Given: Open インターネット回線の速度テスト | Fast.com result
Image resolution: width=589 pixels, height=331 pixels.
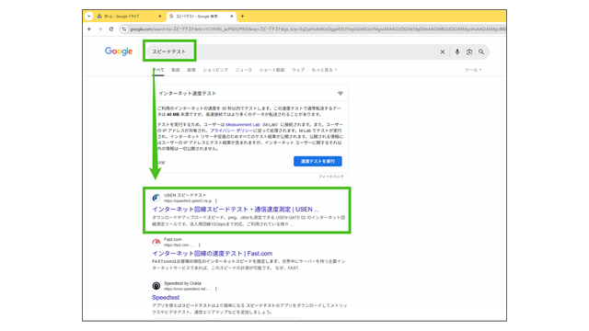Looking at the screenshot, I should pos(213,254).
